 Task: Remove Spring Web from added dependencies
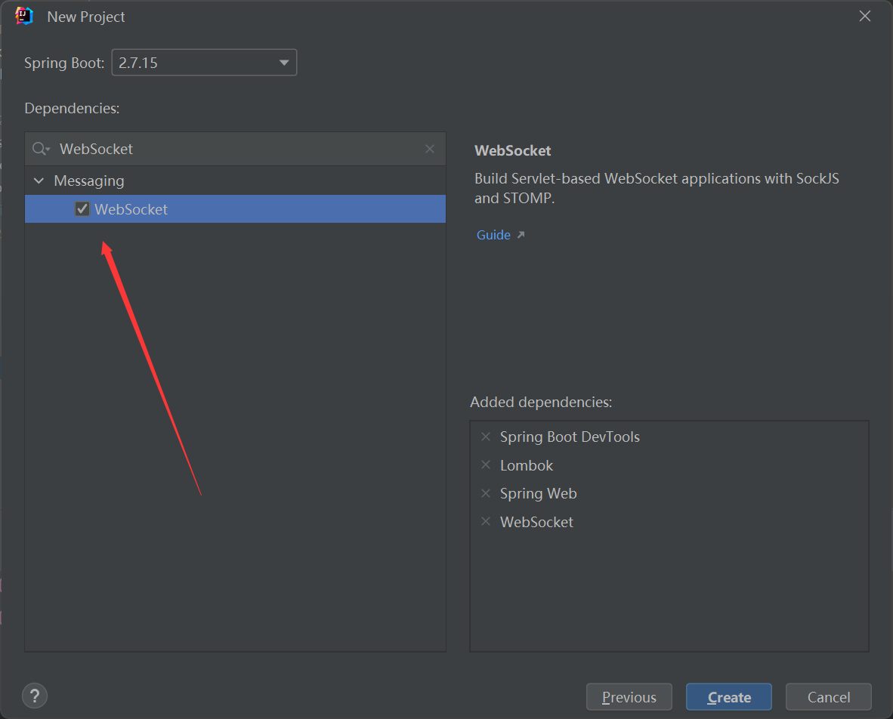click(x=486, y=493)
